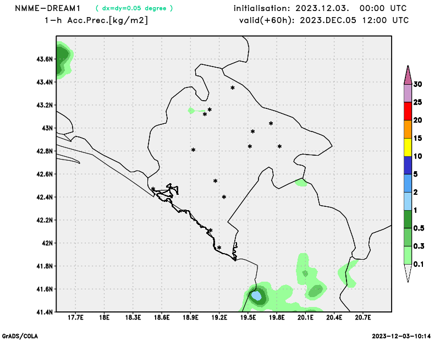Click the legend value 30
The image size is (440, 340).
417,84
